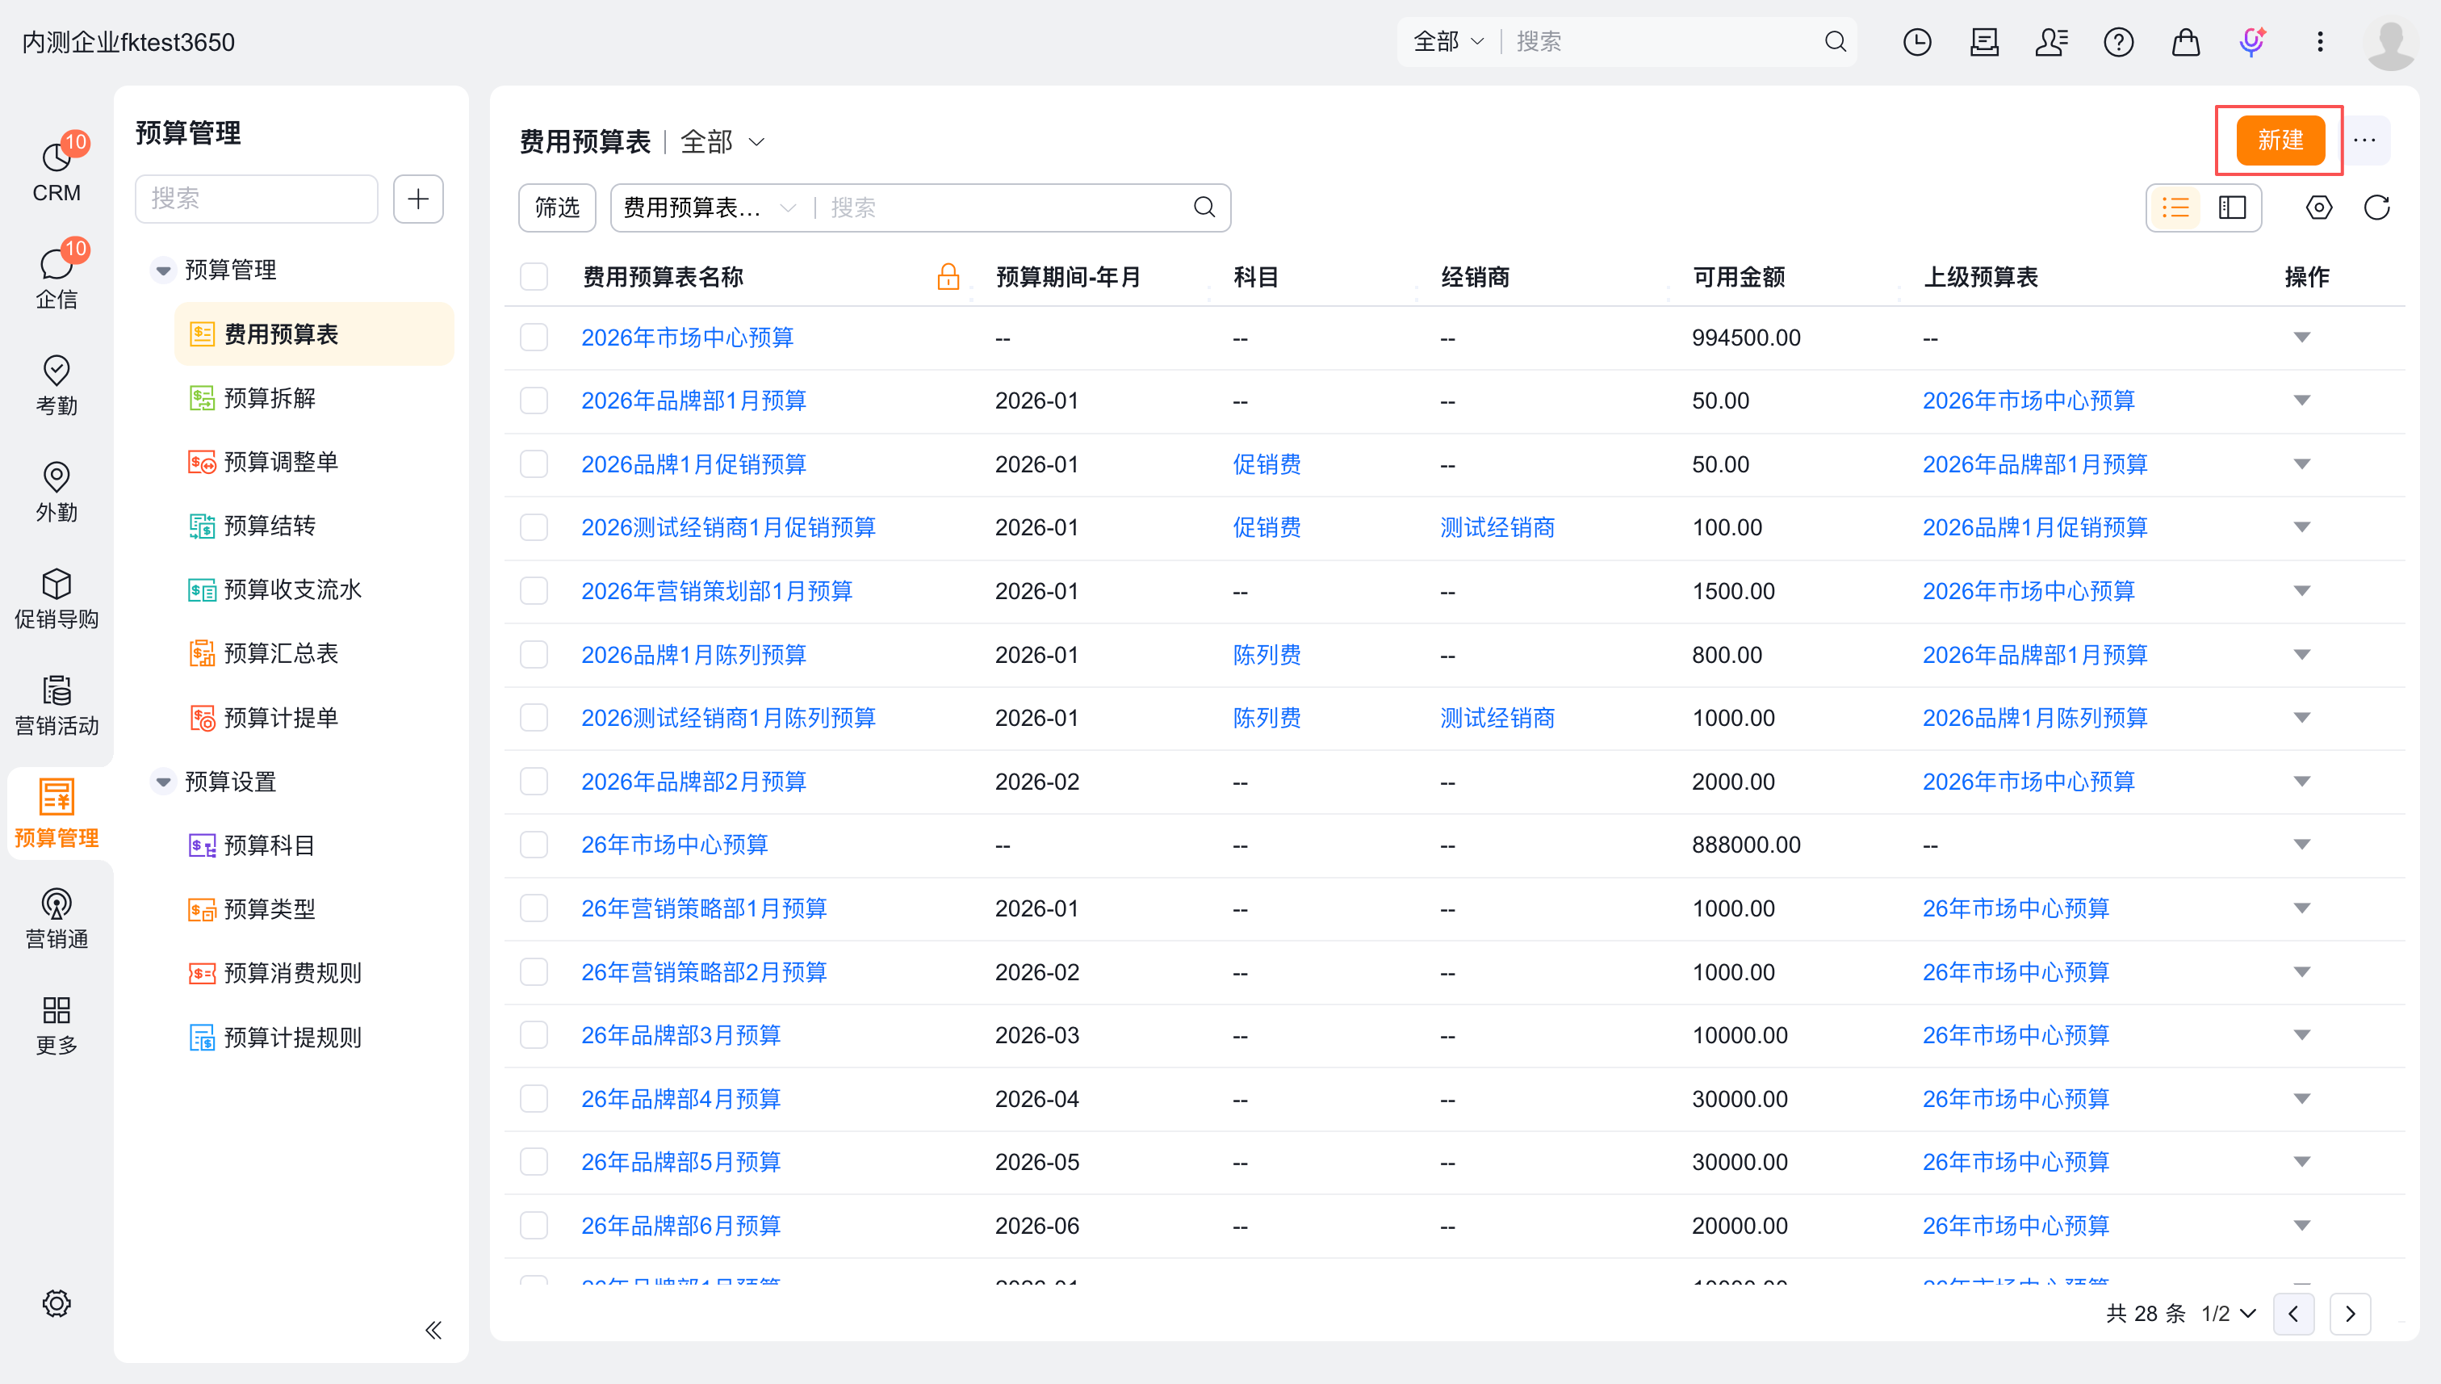This screenshot has width=2441, height=1384.
Task: Open the 1/2 page selector dropdown
Action: [2228, 1314]
